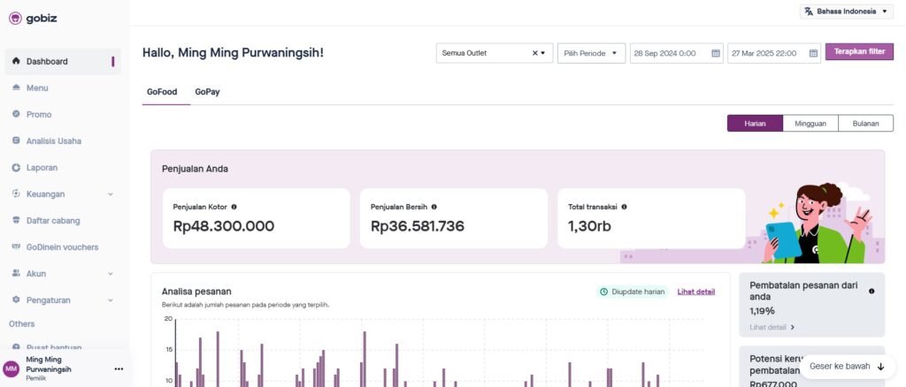The height and width of the screenshot is (387, 906).
Task: Click the Analisis Usaha icon
Action: click(x=16, y=140)
